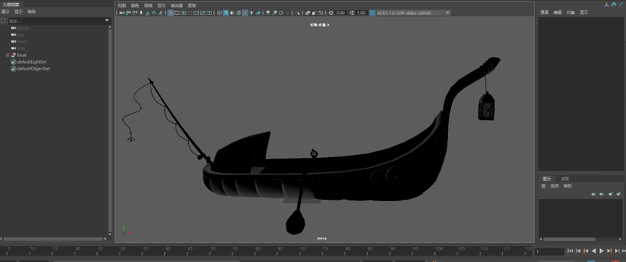Viewport: 626px width, 262px height.
Task: Open camera attributes icon in viewport toolbar
Action: (x=135, y=13)
